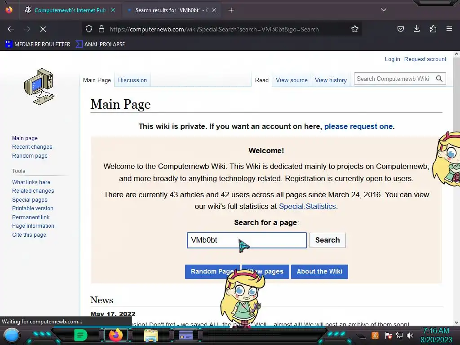Image resolution: width=460 pixels, height=345 pixels.
Task: Open the Main Page wiki tab
Action: click(97, 80)
